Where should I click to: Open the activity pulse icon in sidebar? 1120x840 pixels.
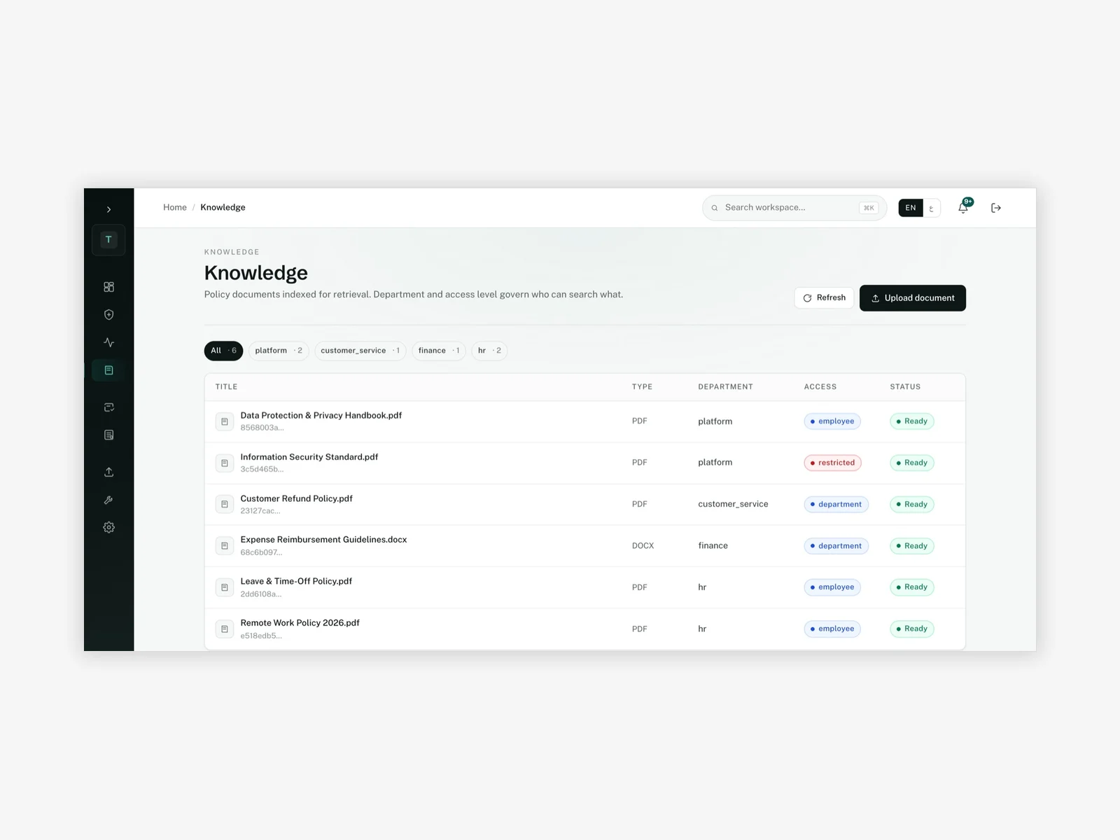[108, 342]
